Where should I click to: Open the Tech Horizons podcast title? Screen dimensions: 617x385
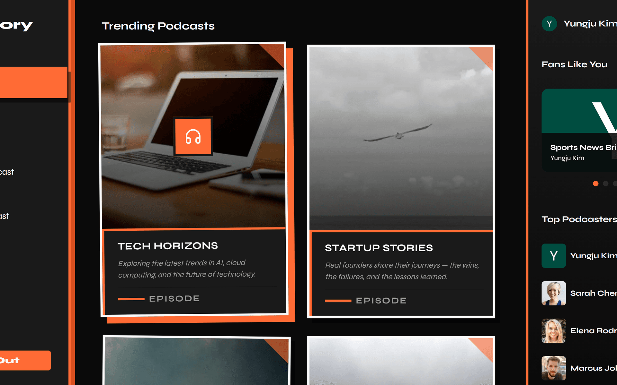pyautogui.click(x=168, y=246)
